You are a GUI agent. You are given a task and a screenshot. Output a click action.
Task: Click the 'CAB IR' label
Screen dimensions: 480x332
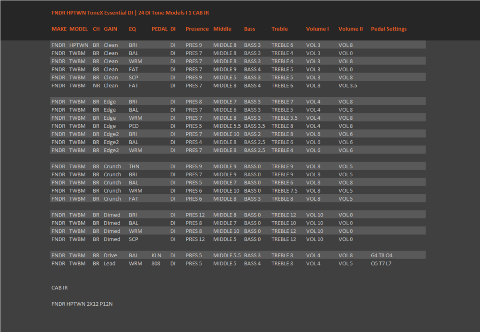pos(60,288)
